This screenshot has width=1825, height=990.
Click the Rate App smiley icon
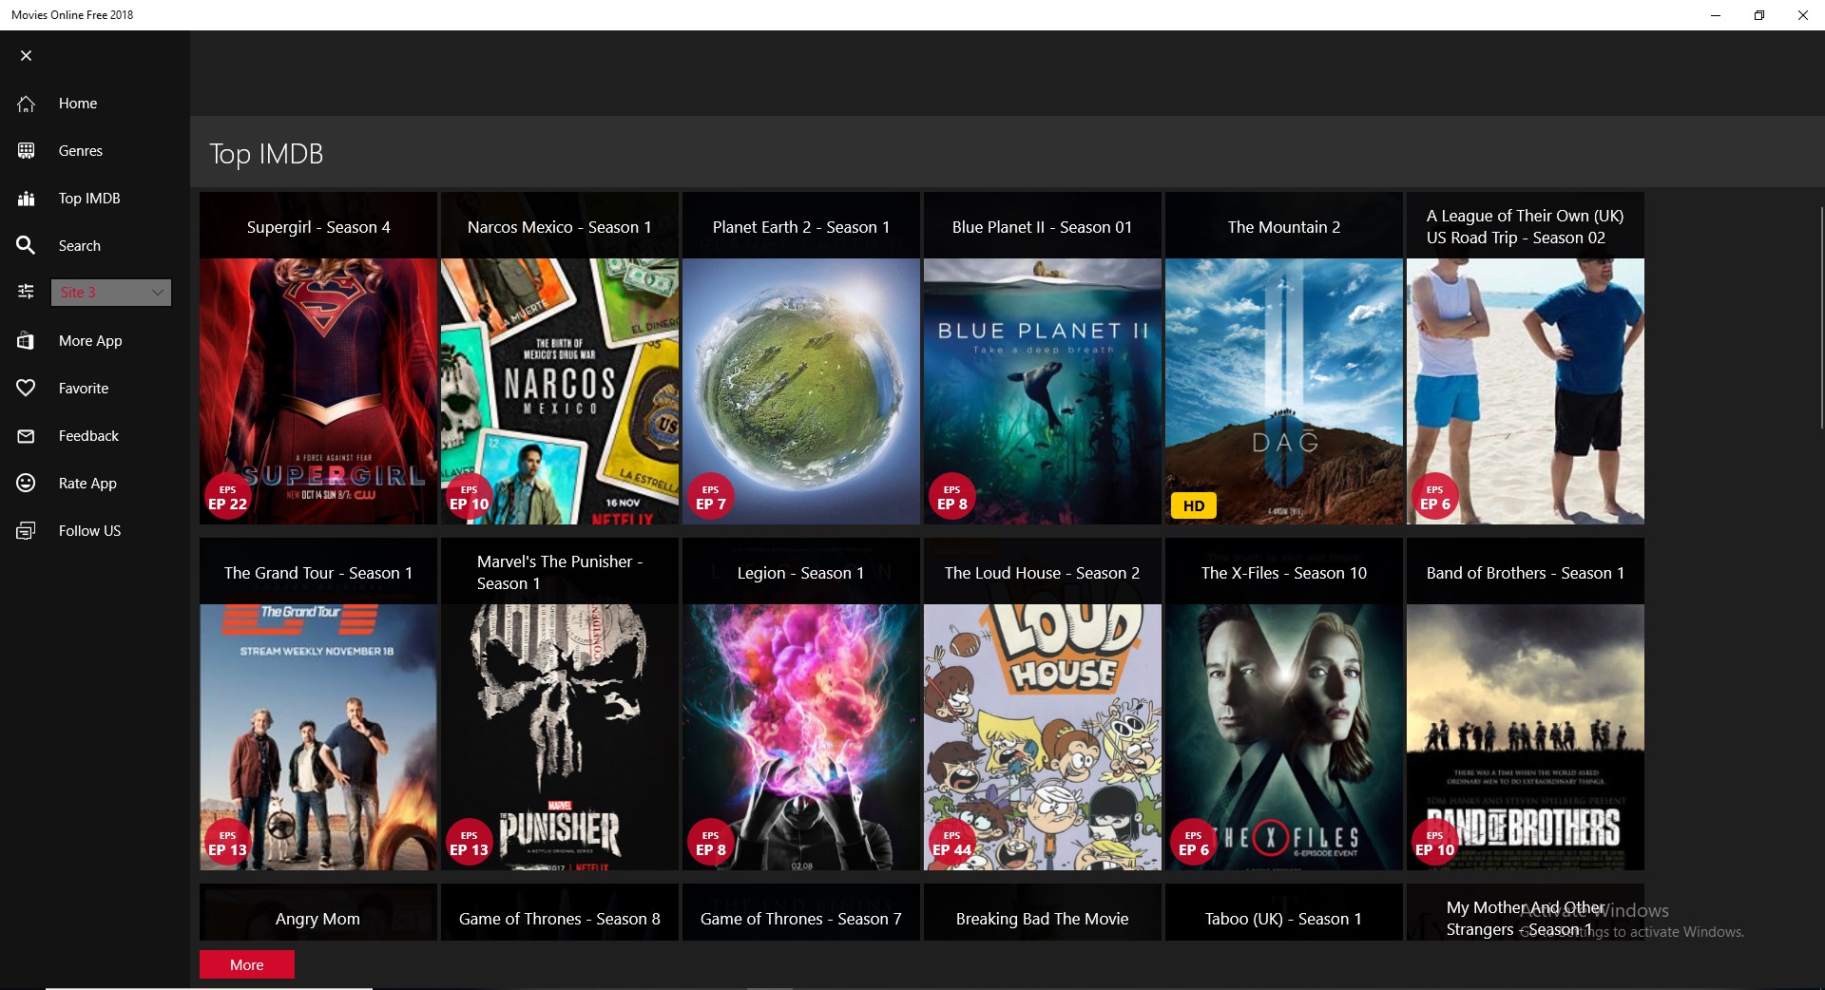[26, 484]
